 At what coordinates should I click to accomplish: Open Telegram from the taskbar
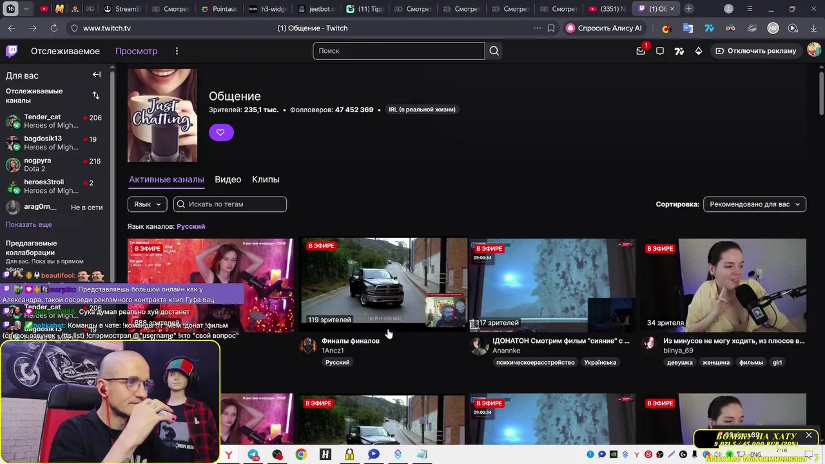point(253,455)
